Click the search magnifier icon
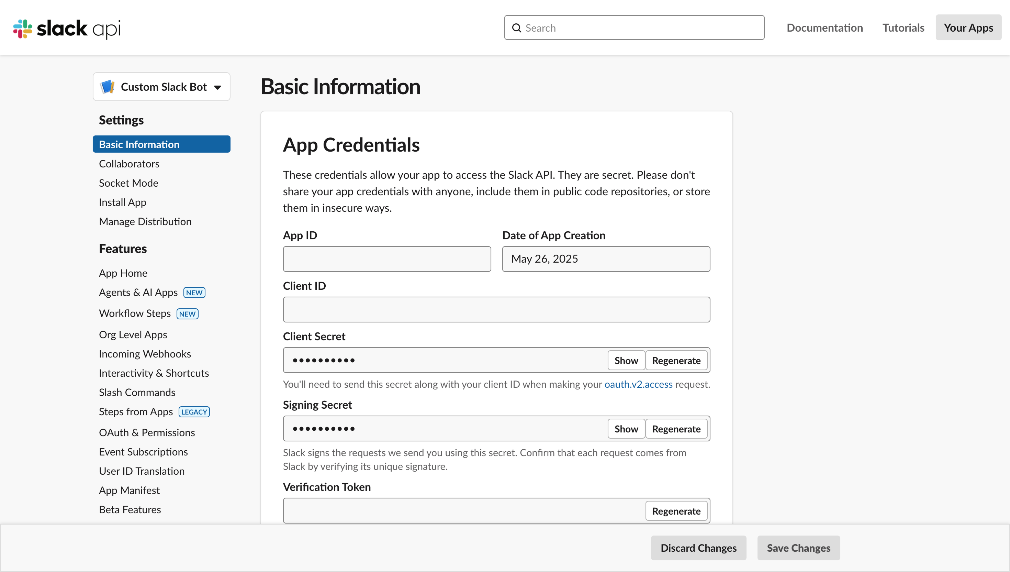 [517, 27]
